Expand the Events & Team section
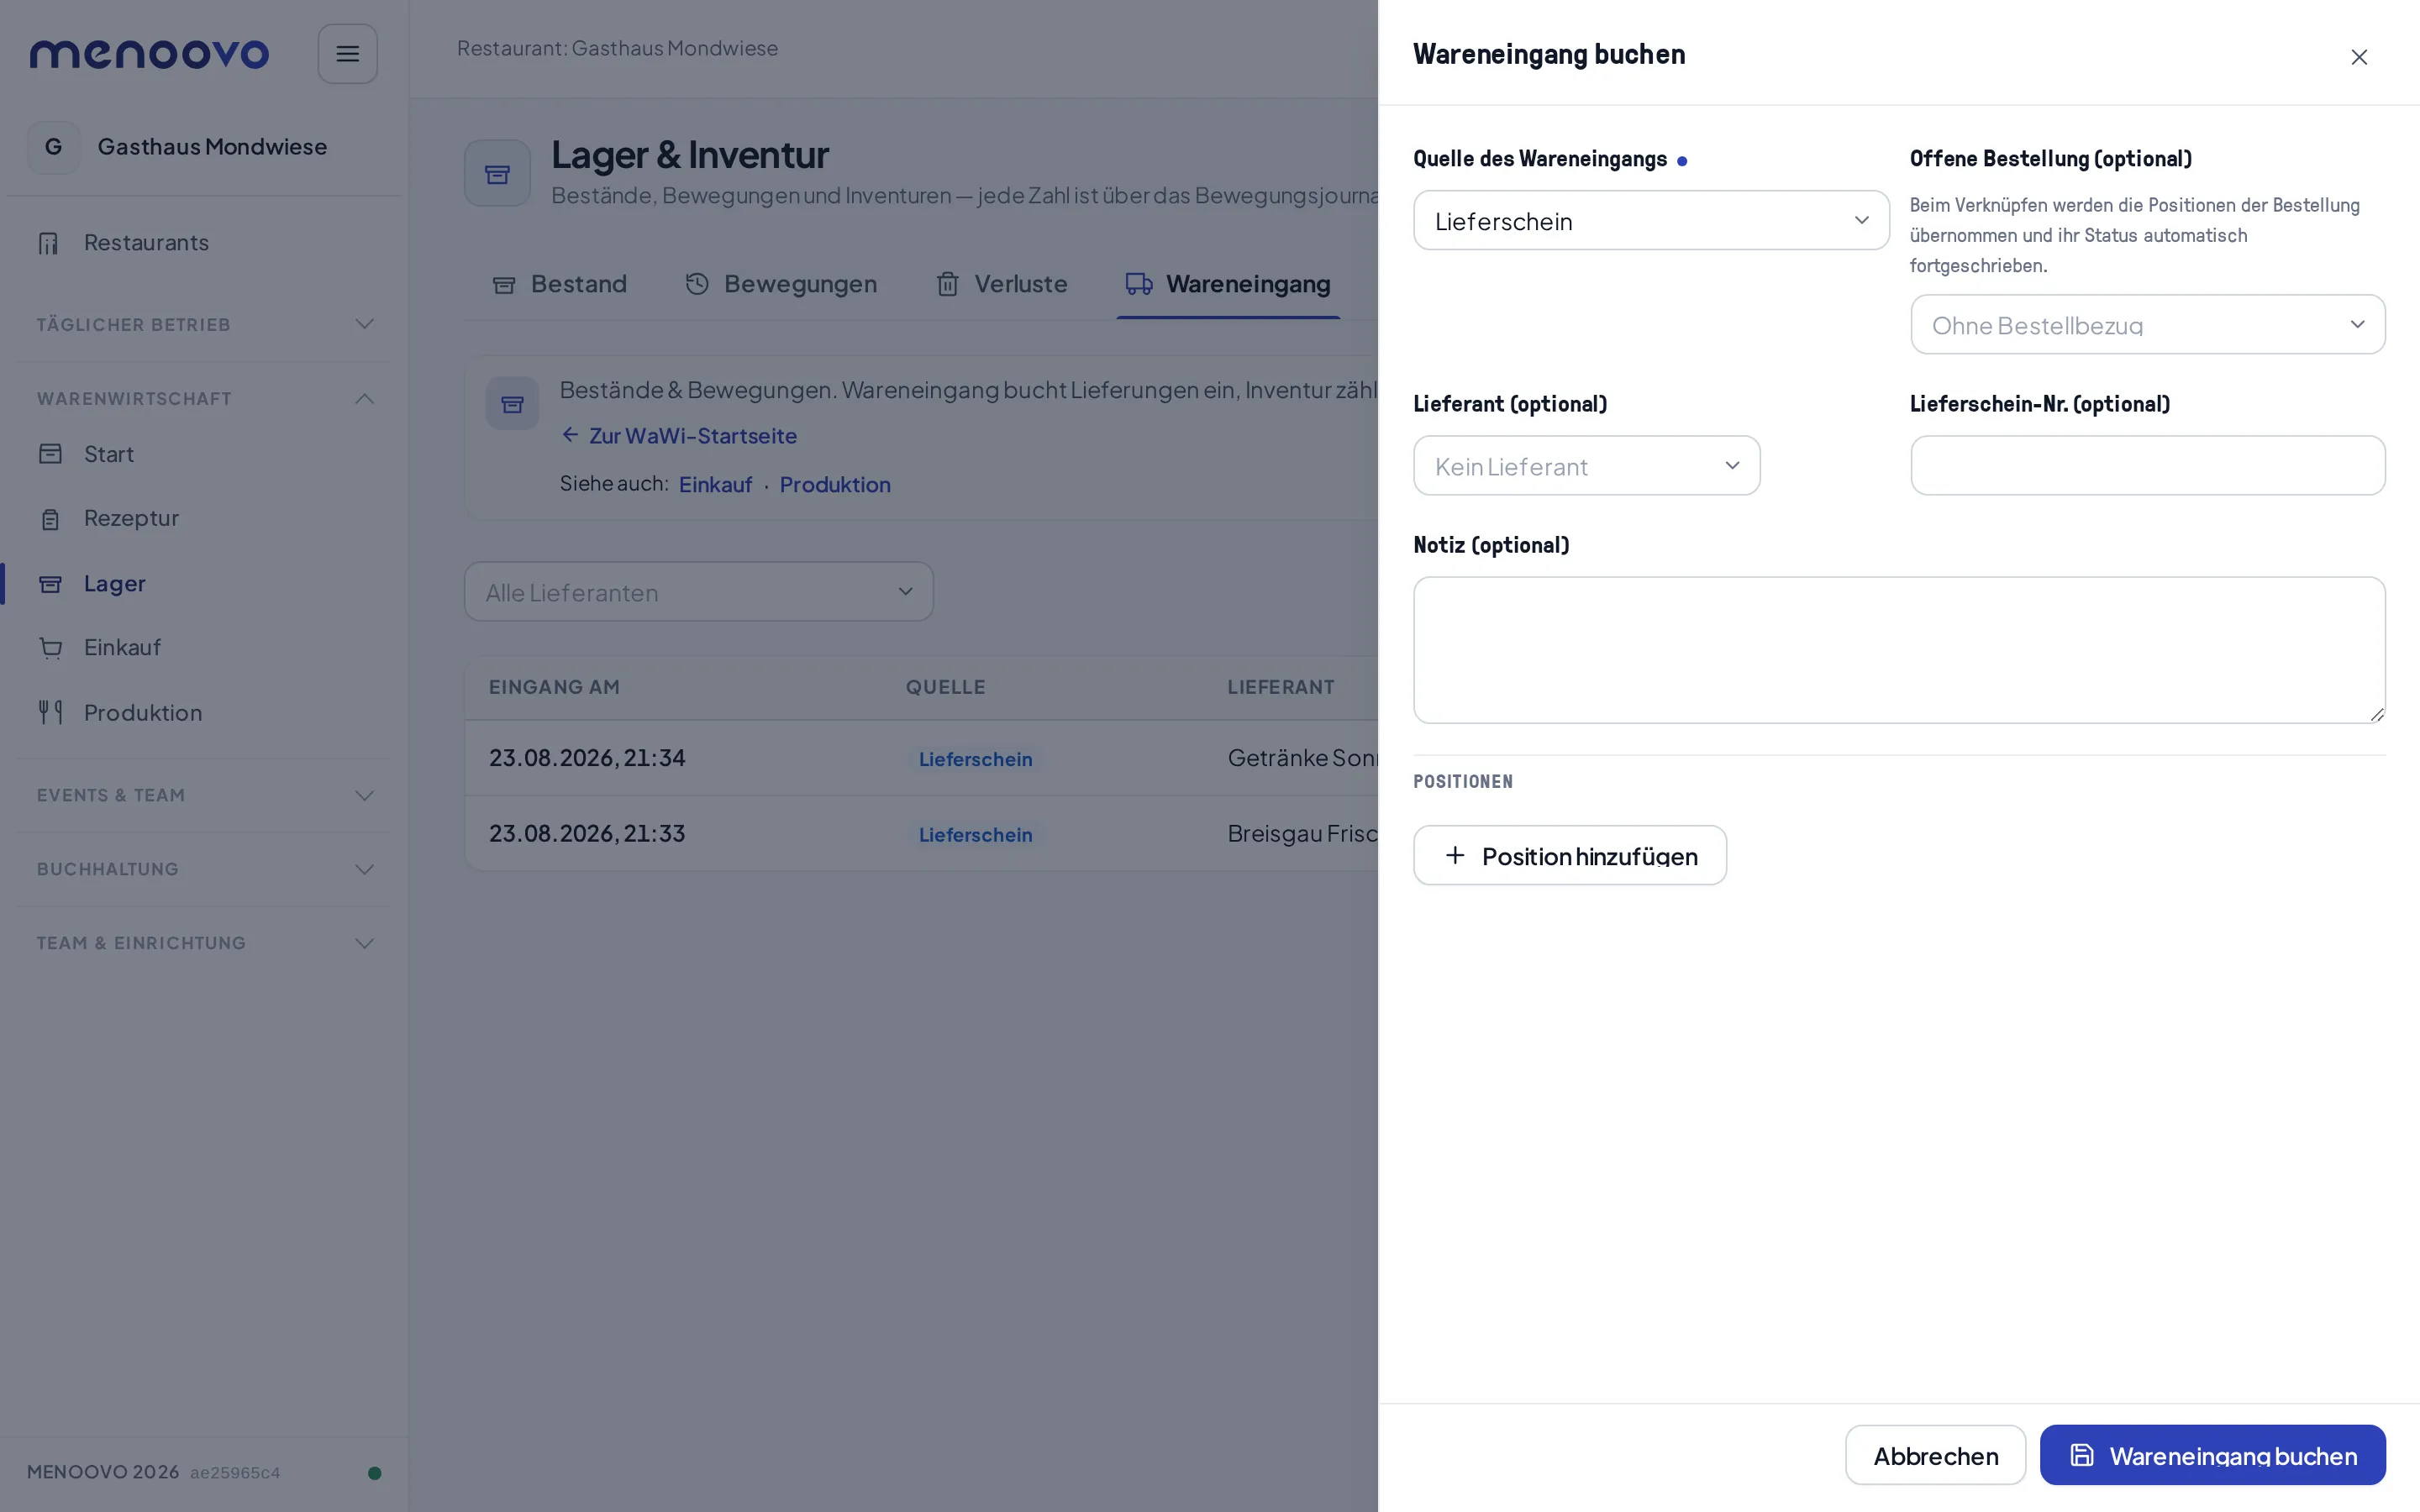This screenshot has width=2420, height=1512. tap(204, 796)
